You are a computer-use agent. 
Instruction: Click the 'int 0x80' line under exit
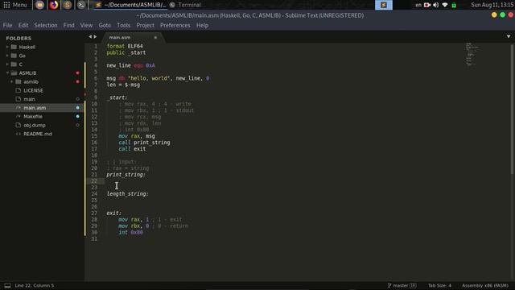coord(130,233)
